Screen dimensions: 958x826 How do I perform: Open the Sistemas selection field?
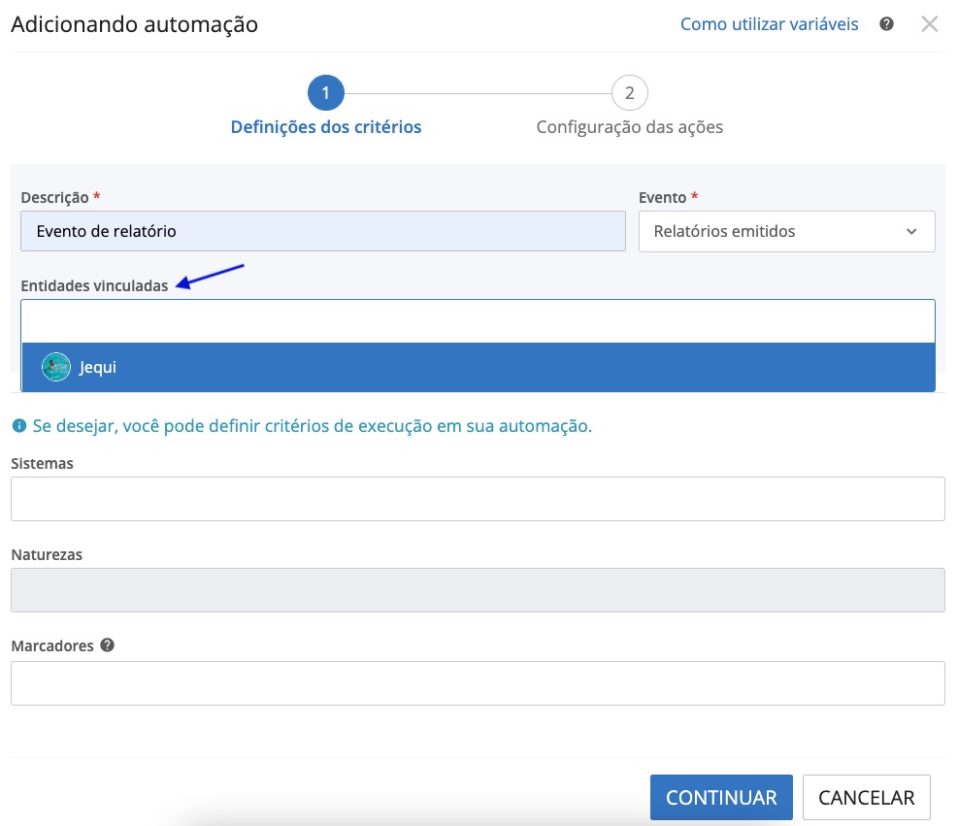pyautogui.click(x=478, y=498)
